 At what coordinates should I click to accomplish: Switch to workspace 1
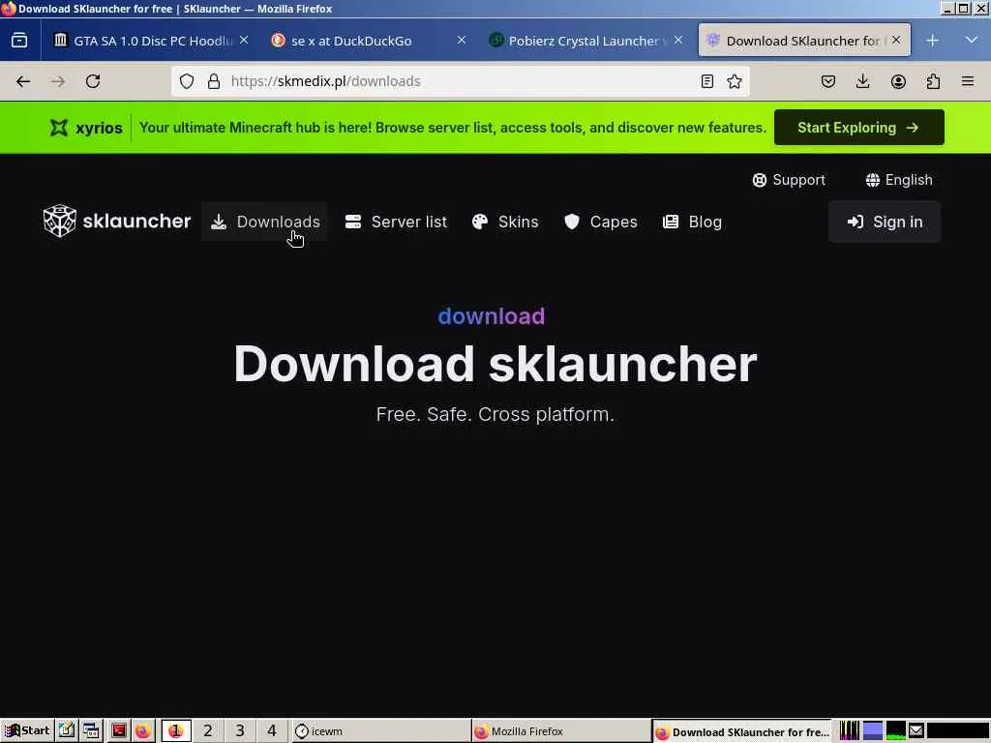176,731
